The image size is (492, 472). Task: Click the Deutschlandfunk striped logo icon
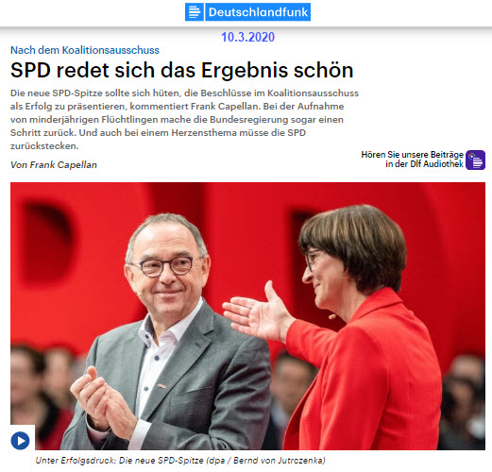(195, 12)
